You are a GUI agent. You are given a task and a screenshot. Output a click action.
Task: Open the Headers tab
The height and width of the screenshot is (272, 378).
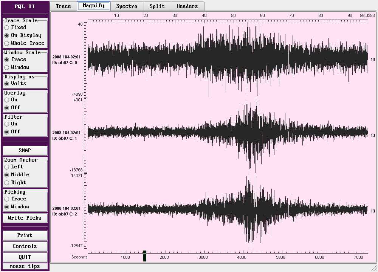click(187, 6)
